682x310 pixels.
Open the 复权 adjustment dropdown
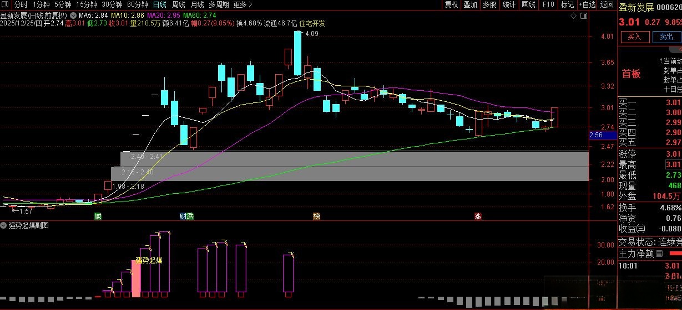click(452, 4)
